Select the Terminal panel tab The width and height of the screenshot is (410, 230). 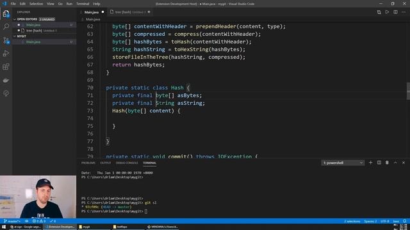tap(149, 163)
